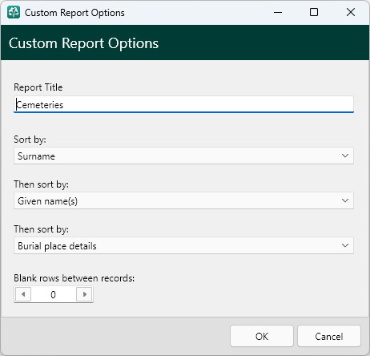
Task: Maximize the Custom Report Options window
Action: click(314, 12)
